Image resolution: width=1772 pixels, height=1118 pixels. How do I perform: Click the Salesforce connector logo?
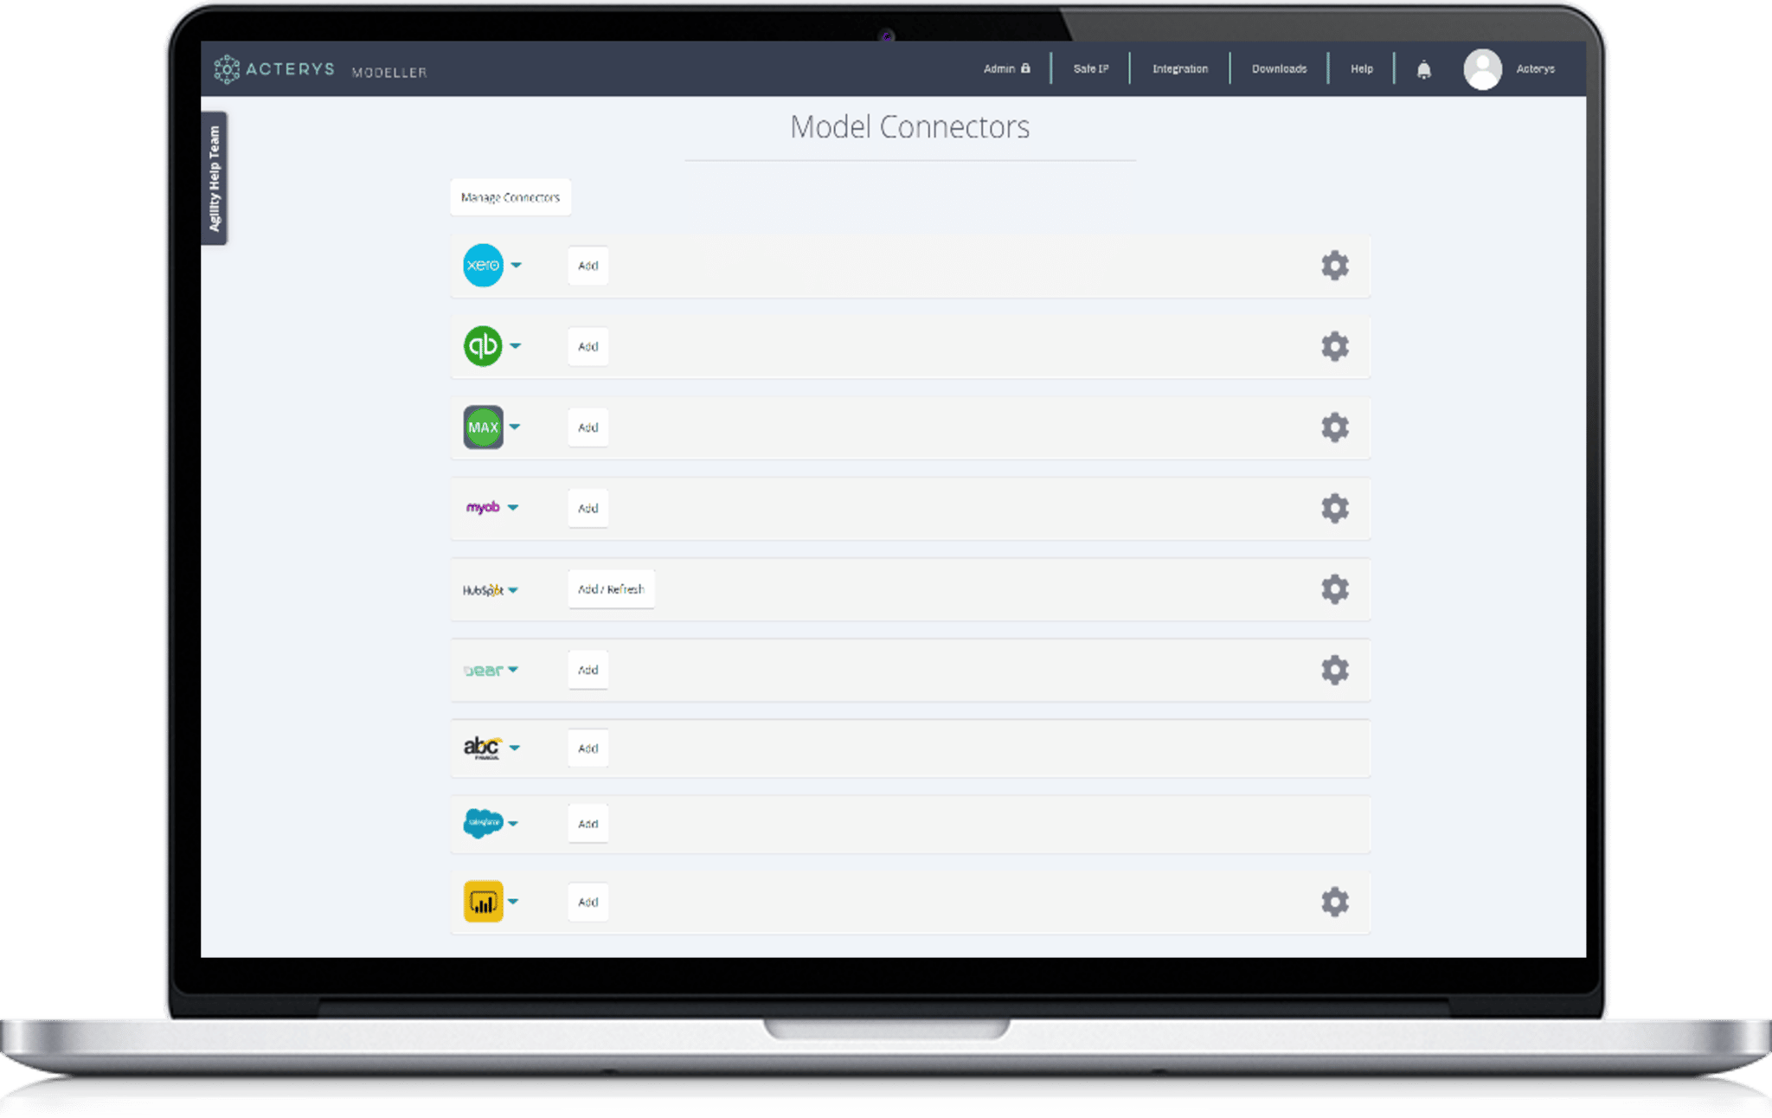[x=483, y=824]
